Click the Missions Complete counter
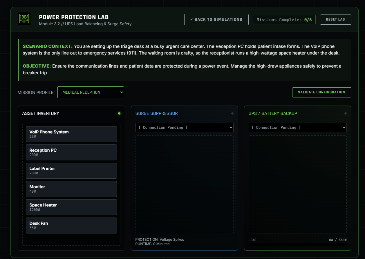This screenshot has height=259, width=365. coord(284,20)
